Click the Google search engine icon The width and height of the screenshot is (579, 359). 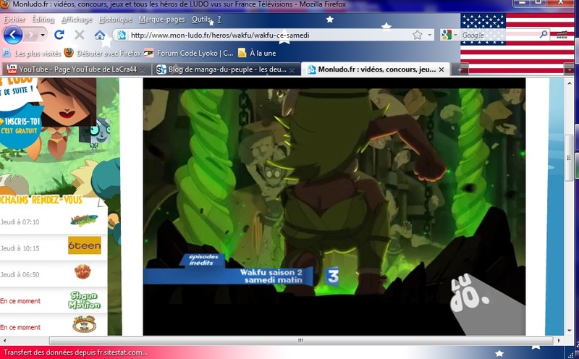click(445, 35)
